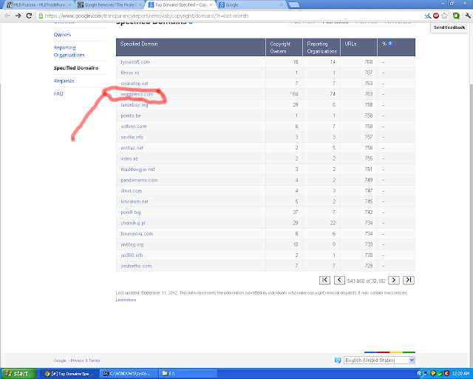Image resolution: width=473 pixels, height=379 pixels.
Task: Jump to the first page of results
Action: [324, 280]
